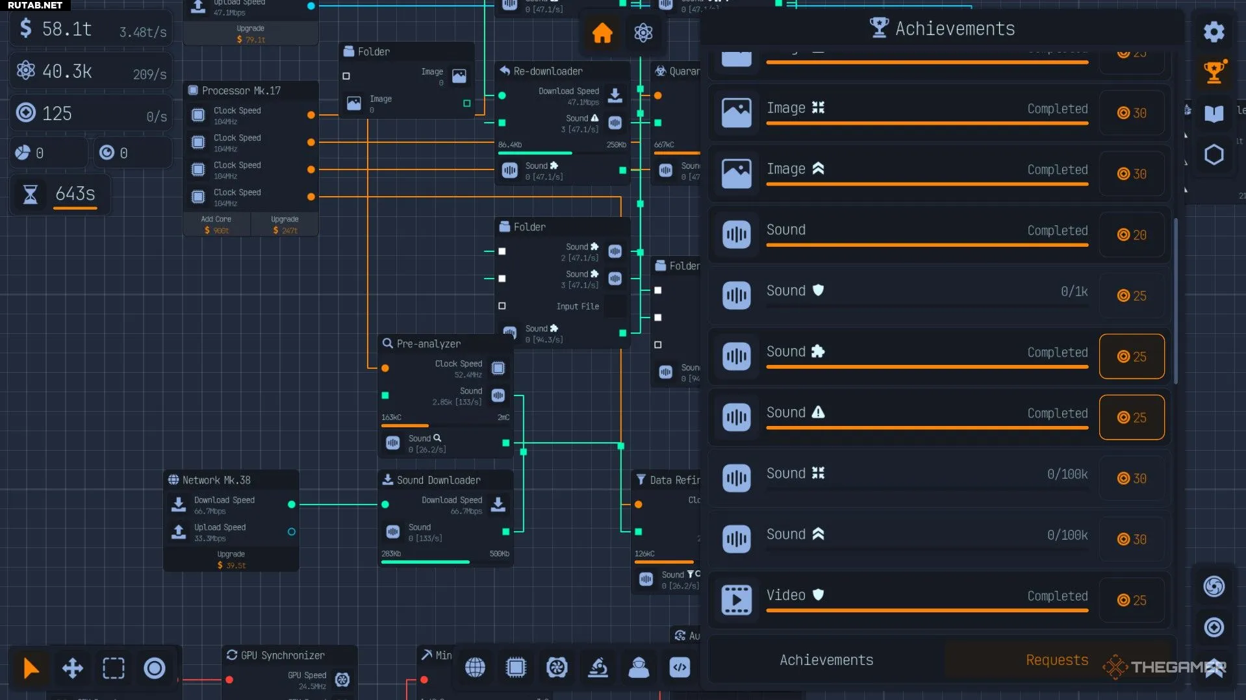Expand the double-chevron button at bottom right
This screenshot has height=700, width=1246.
coord(1214,669)
